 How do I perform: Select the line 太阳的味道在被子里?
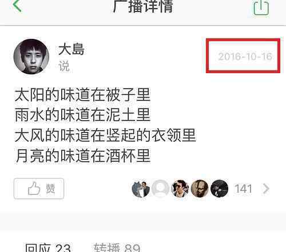pos(83,94)
